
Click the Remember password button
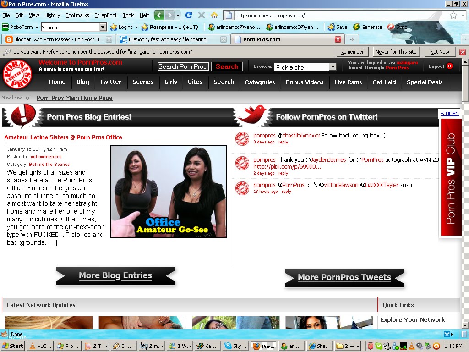352,52
